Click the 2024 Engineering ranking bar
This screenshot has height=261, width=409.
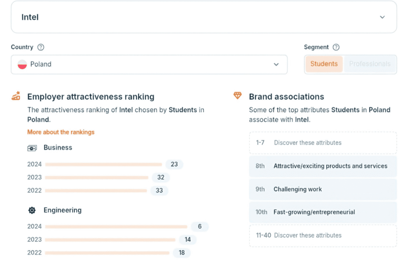point(116,227)
